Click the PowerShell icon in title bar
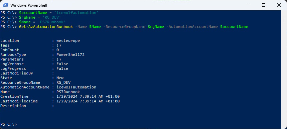Viewport: 287px width, 129px height. coord(5,5)
